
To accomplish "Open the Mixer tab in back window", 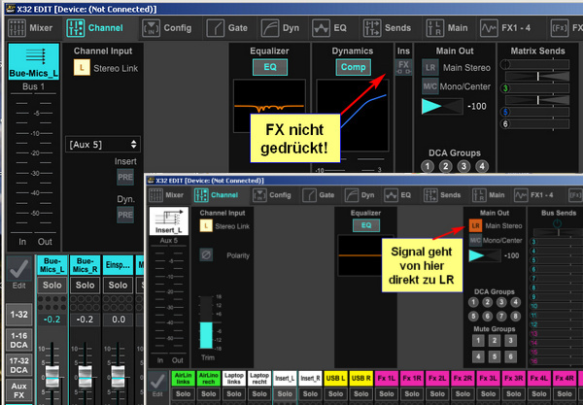I will 30,28.
